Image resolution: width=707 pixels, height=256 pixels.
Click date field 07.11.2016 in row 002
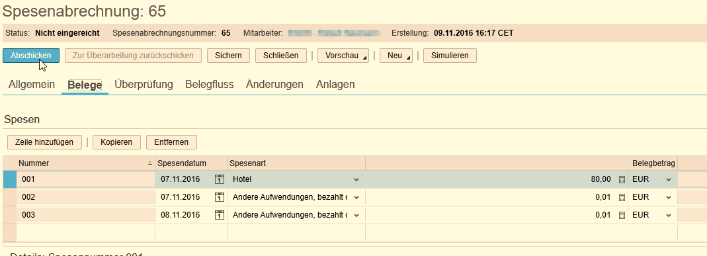185,197
